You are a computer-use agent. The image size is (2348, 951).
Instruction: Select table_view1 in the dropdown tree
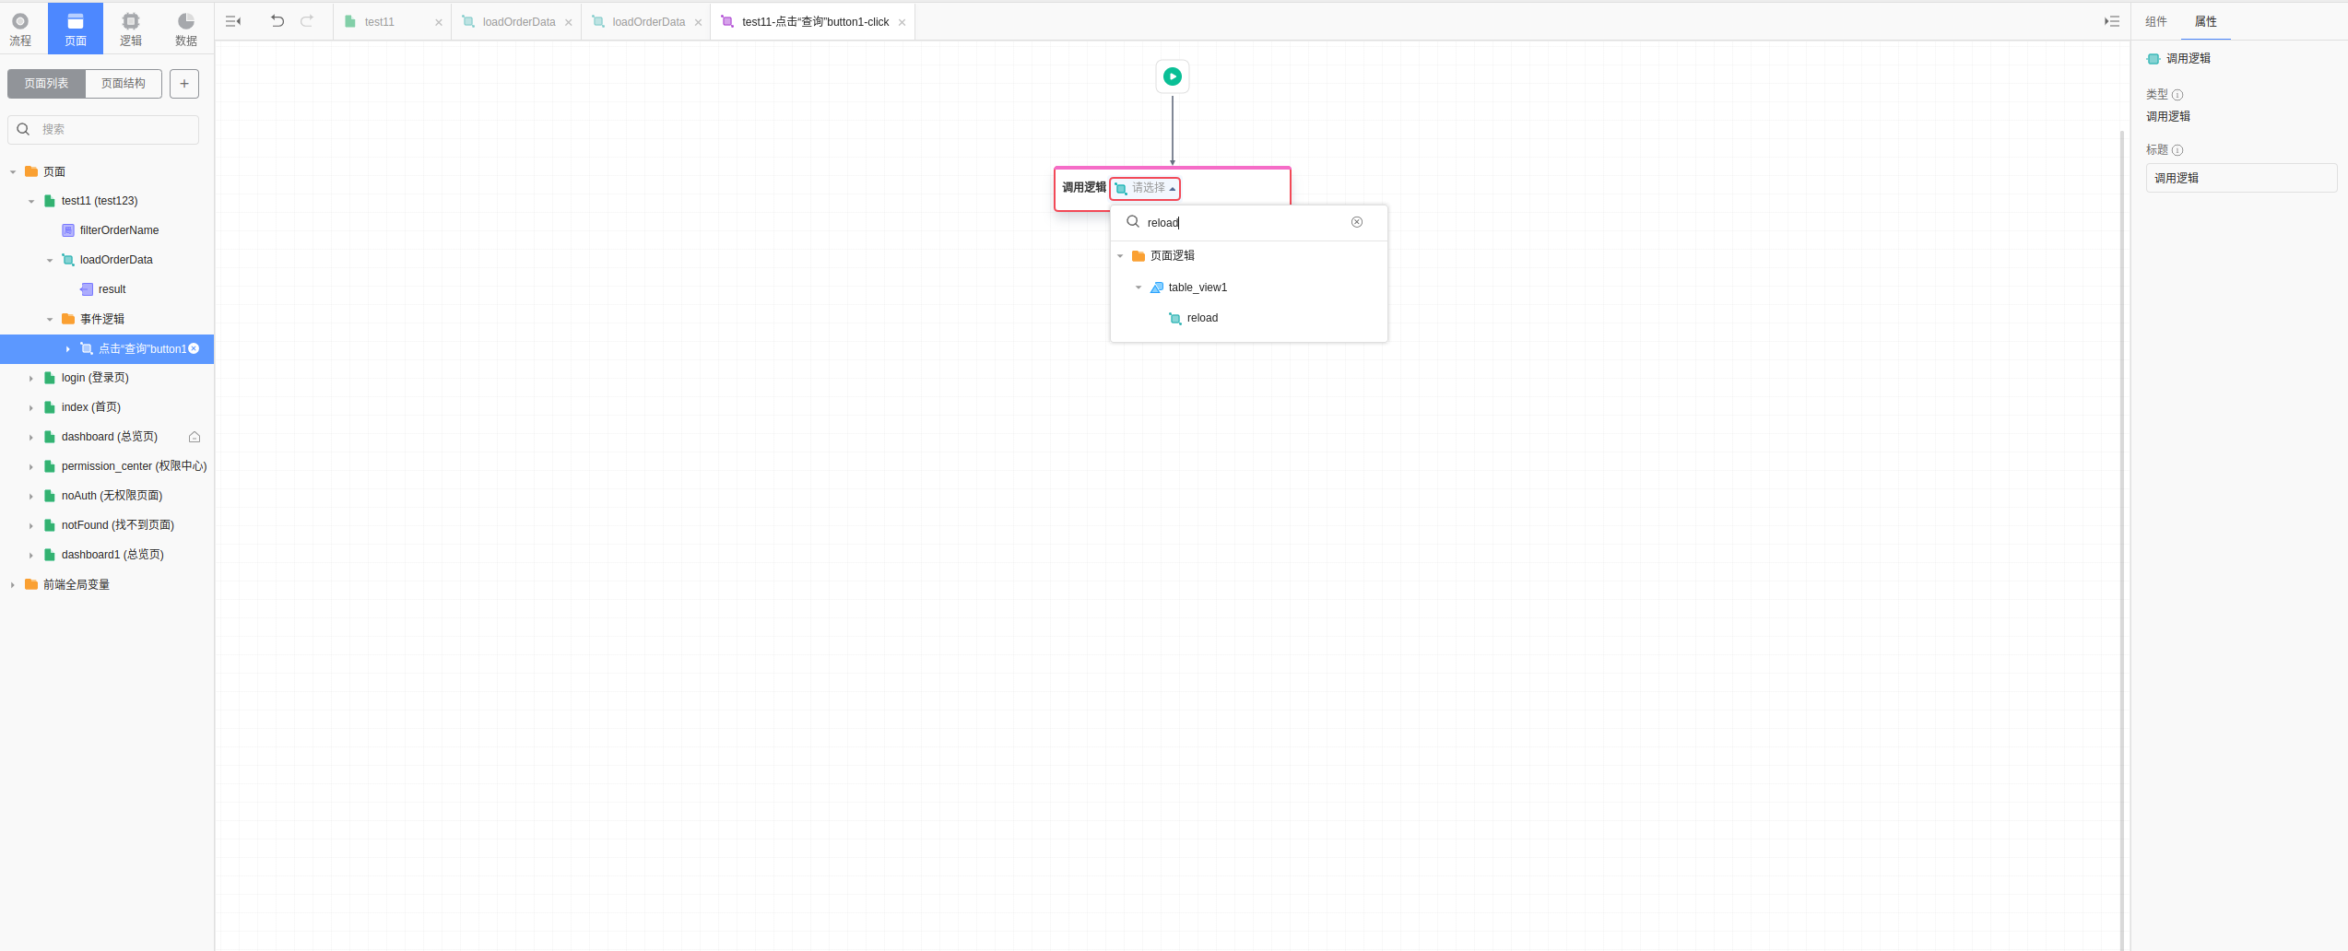(1198, 288)
